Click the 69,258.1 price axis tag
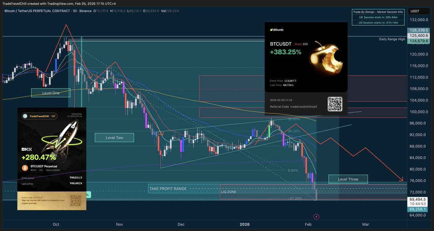 [x=418, y=209]
